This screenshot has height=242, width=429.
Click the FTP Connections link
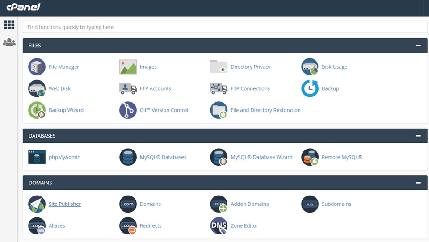tap(250, 88)
